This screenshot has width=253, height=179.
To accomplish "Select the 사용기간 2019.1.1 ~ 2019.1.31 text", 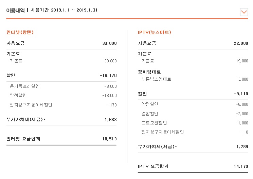I will click(64, 10).
